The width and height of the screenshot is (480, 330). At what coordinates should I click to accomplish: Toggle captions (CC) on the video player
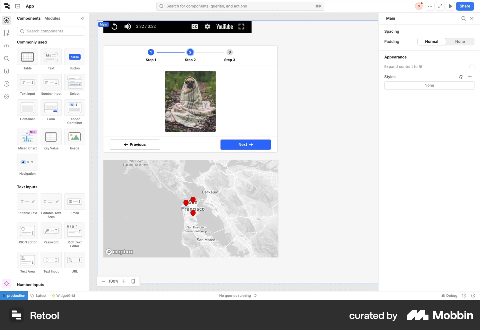tap(194, 26)
